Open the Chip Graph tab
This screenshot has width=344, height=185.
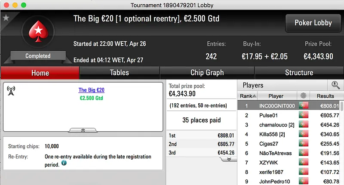point(207,73)
